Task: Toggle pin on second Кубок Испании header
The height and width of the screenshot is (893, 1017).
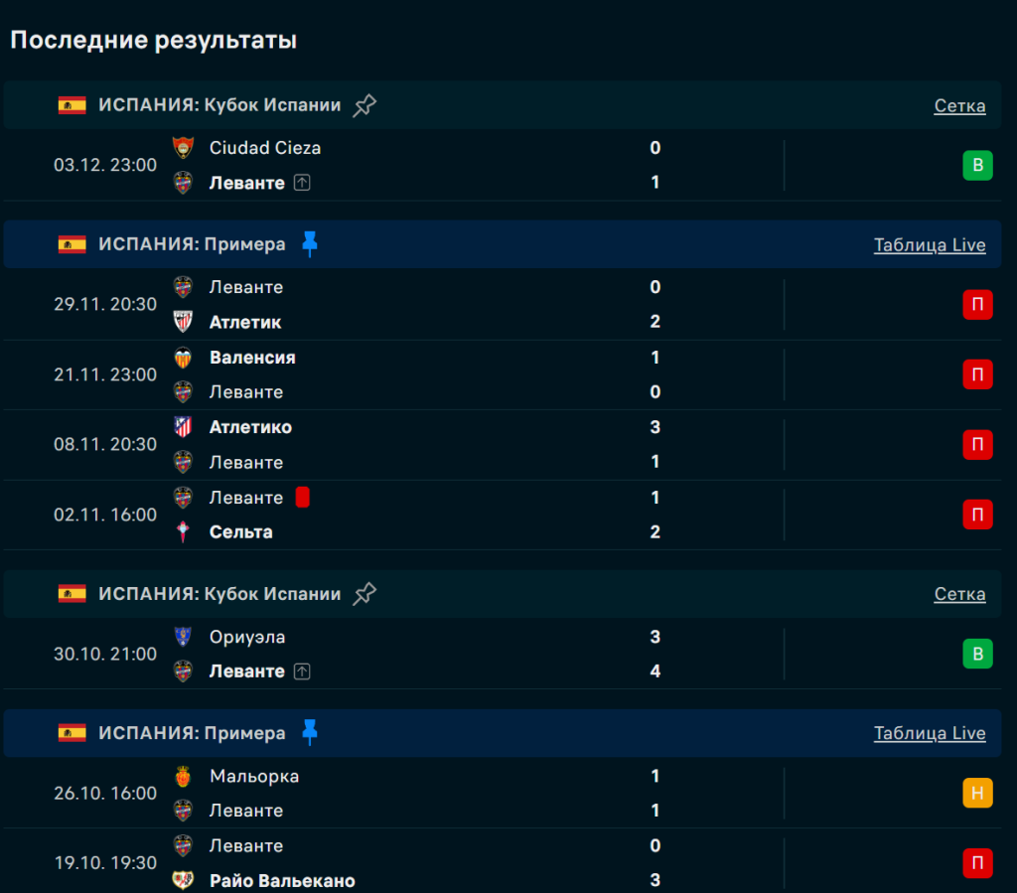Action: (364, 594)
